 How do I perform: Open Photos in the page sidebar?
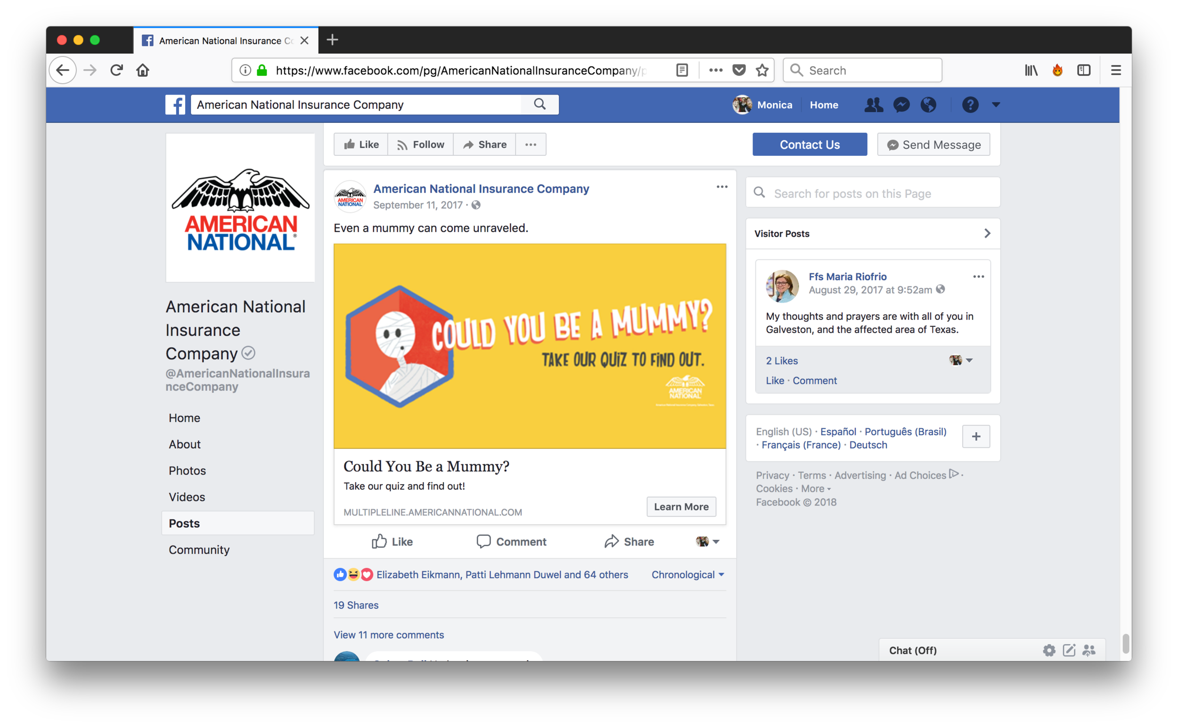coord(187,471)
